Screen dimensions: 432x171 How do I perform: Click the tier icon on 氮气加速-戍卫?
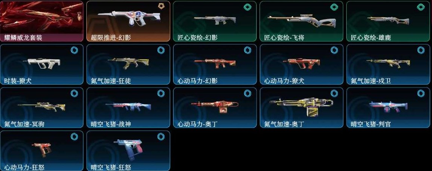point(421,50)
